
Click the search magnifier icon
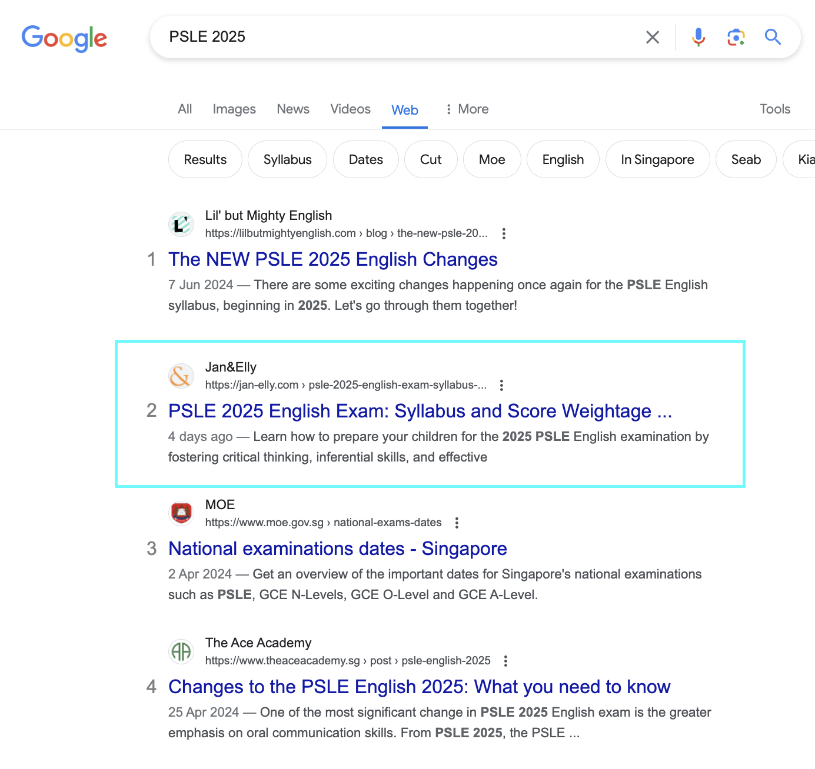coord(773,37)
